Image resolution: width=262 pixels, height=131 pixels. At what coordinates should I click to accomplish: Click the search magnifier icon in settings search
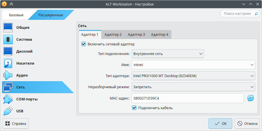(x=256, y=14)
